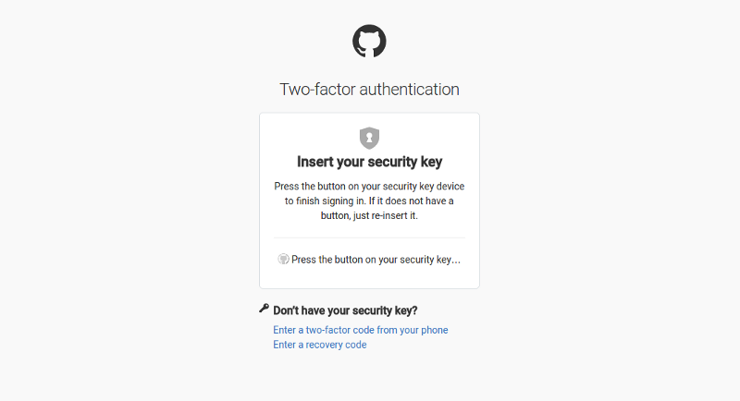Click the trailing ellipsis of the status text
740x401 pixels.
[x=456, y=261]
